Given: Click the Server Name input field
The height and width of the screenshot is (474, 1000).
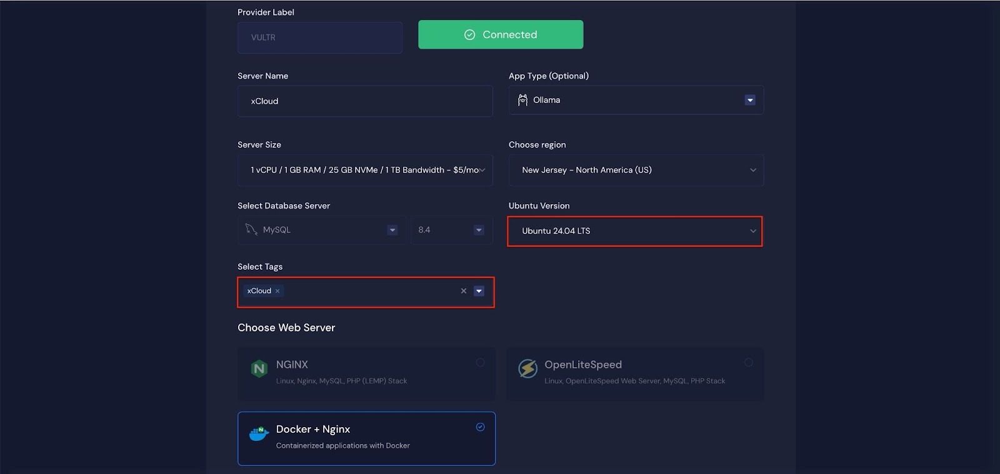Looking at the screenshot, I should pos(365,101).
